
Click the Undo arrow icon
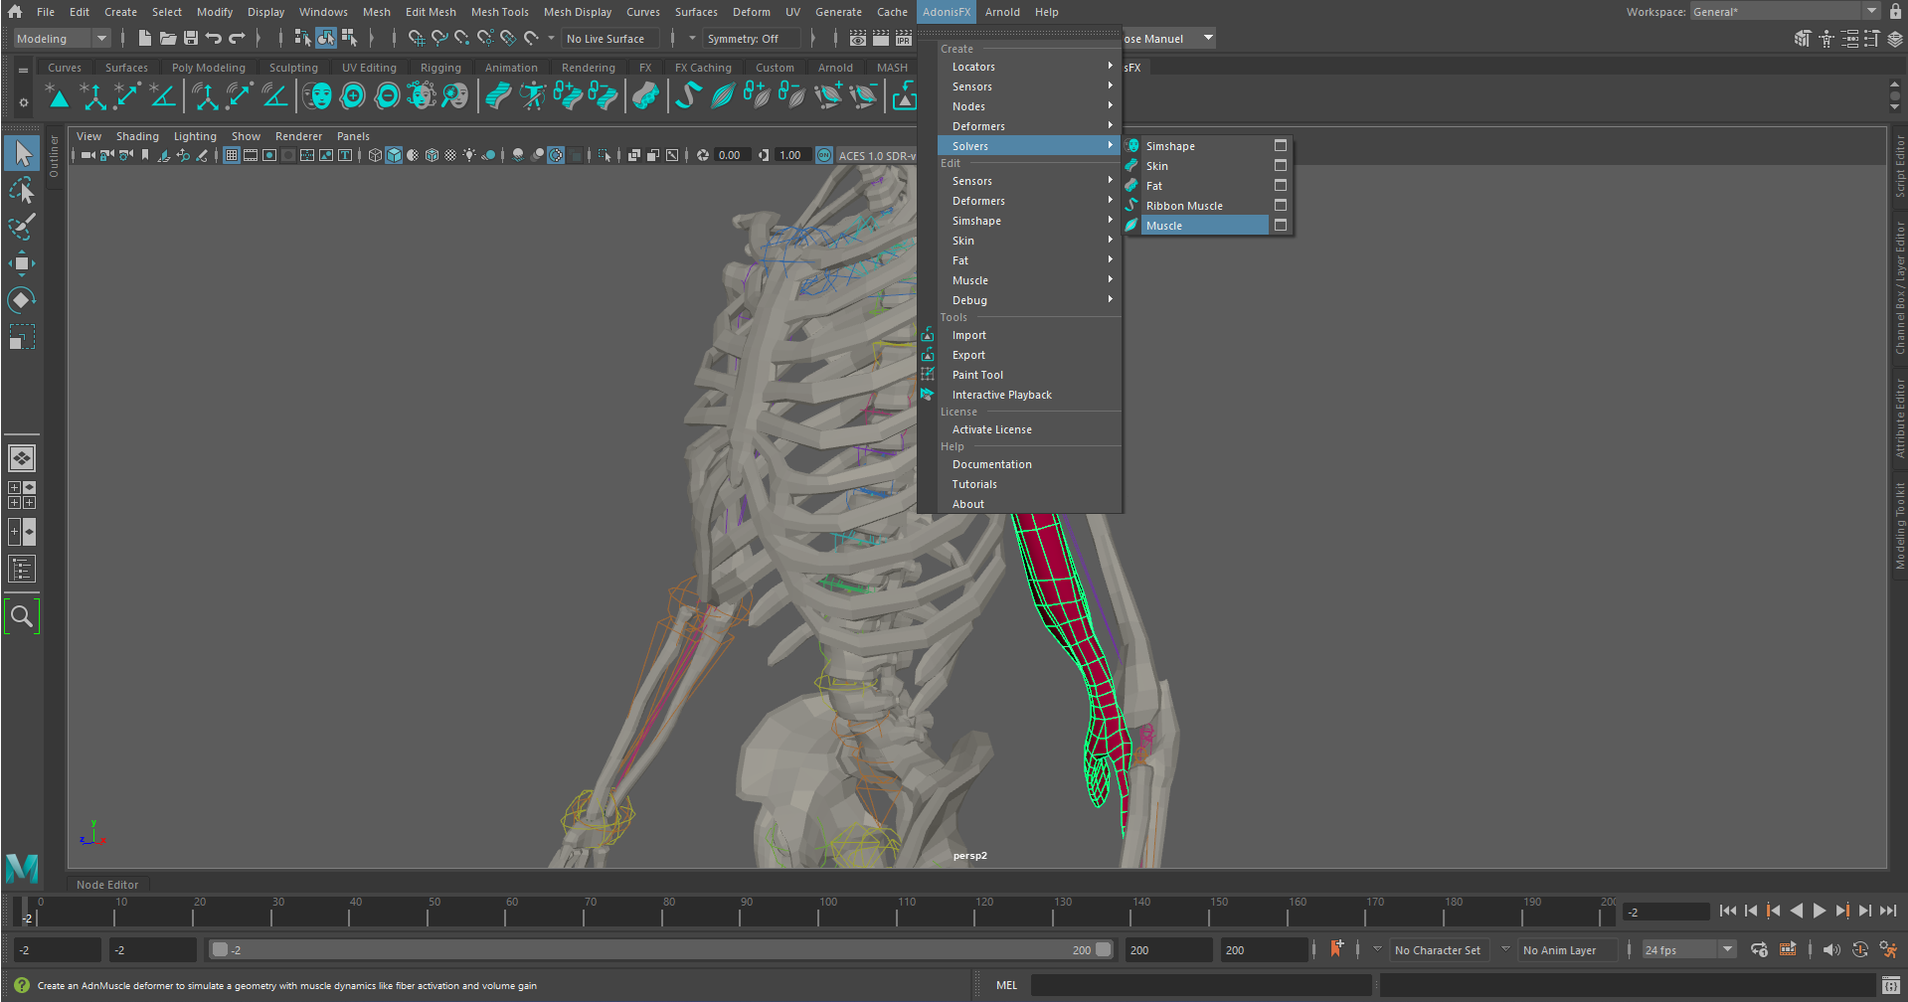(214, 39)
